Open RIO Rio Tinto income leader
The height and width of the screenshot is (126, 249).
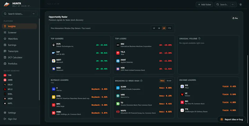(208, 102)
